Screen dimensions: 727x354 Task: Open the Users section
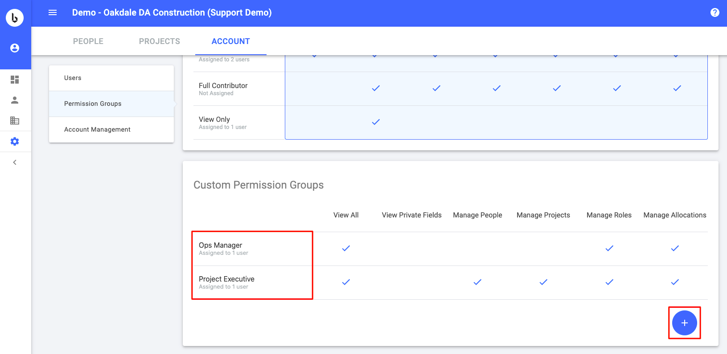(x=111, y=78)
